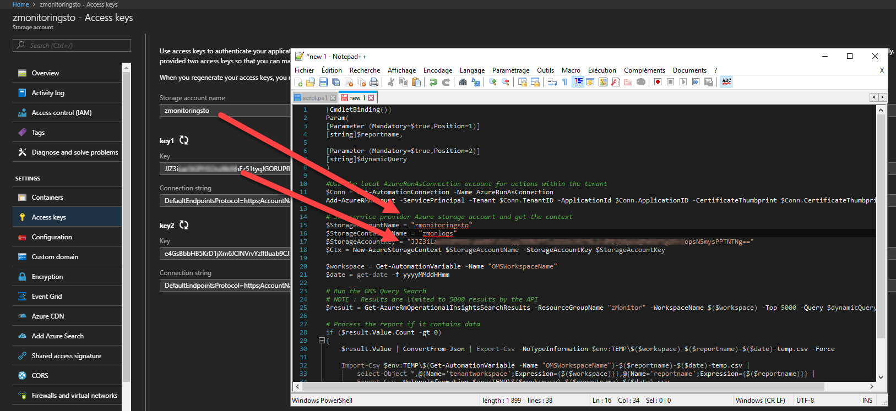Viewport: 896px width, 411px height.
Task: Regenerate key1 in Access keys
Action: pos(184,140)
